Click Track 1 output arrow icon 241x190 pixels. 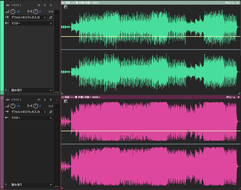click(x=7, y=23)
